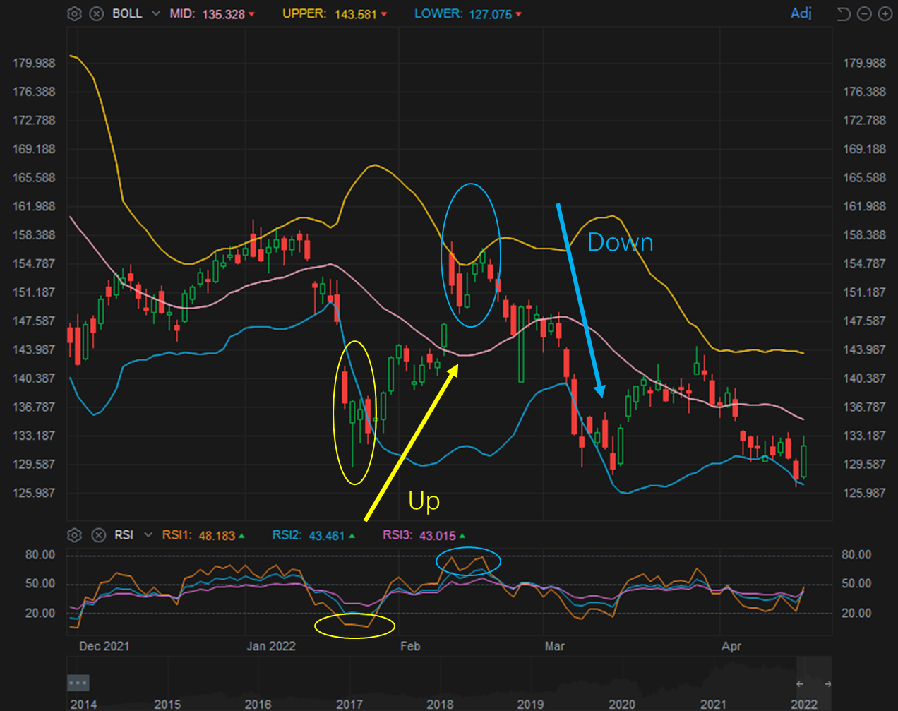
Task: Expand the RSI indicator dropdown
Action: tap(148, 535)
